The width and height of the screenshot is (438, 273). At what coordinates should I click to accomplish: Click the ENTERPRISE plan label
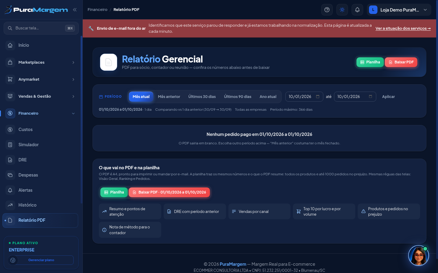tap(22, 250)
